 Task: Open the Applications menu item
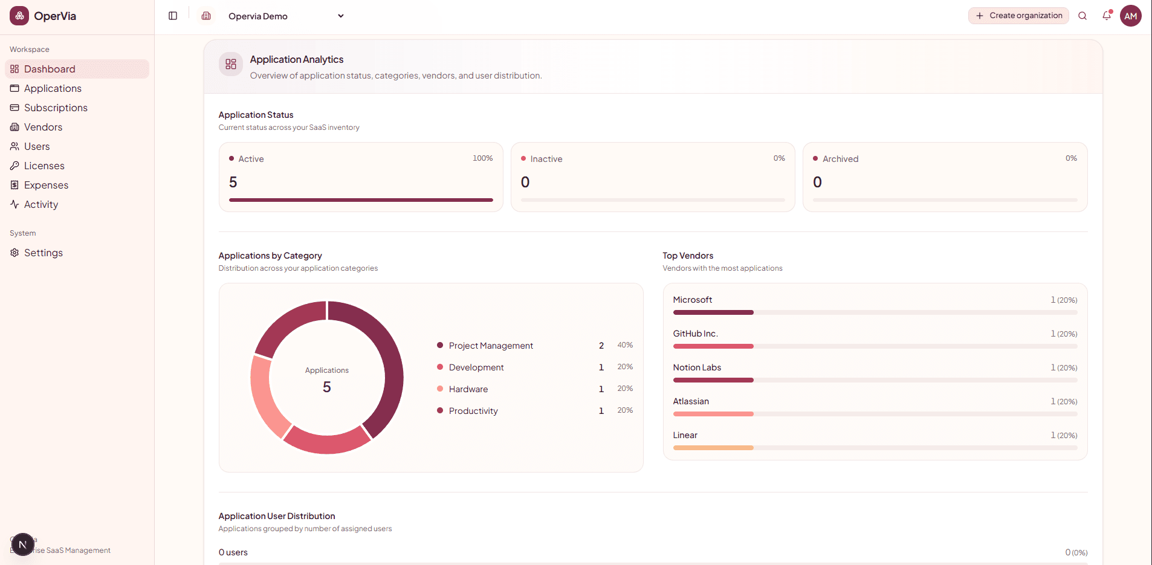point(77,88)
